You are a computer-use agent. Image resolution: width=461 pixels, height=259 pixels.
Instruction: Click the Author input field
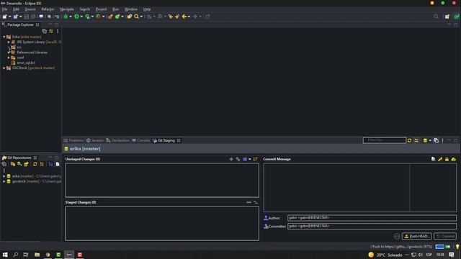click(x=372, y=217)
